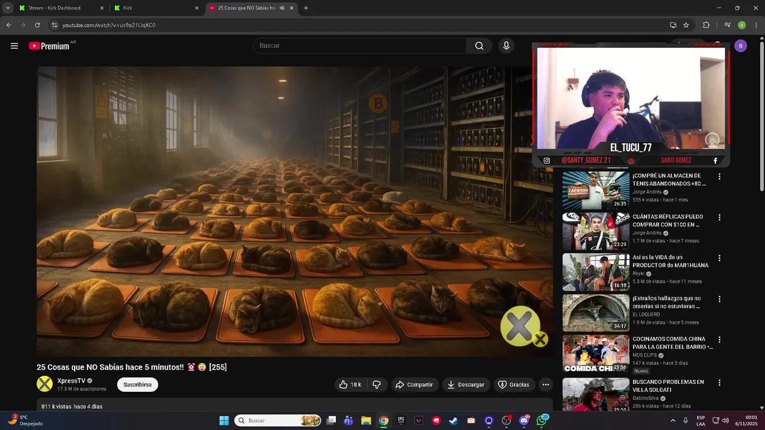Open options for VILLA SOLDATI video
Viewport: 765px width, 430px height.
tap(720, 383)
